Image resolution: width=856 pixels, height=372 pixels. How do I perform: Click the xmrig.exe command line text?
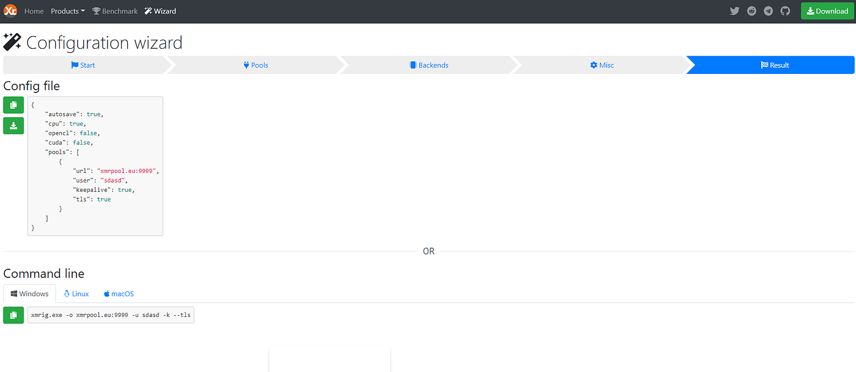(x=111, y=315)
